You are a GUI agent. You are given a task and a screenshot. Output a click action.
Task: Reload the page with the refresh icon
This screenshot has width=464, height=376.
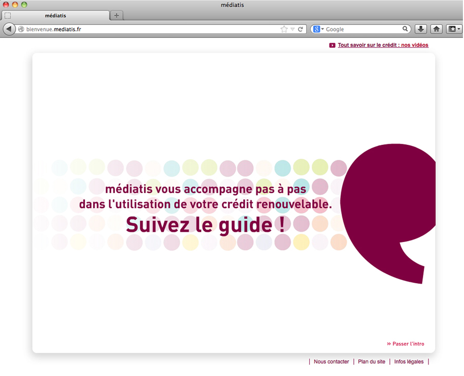coord(301,29)
